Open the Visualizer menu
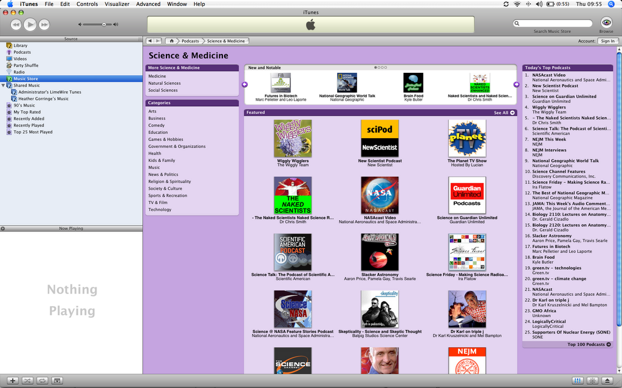 117,4
